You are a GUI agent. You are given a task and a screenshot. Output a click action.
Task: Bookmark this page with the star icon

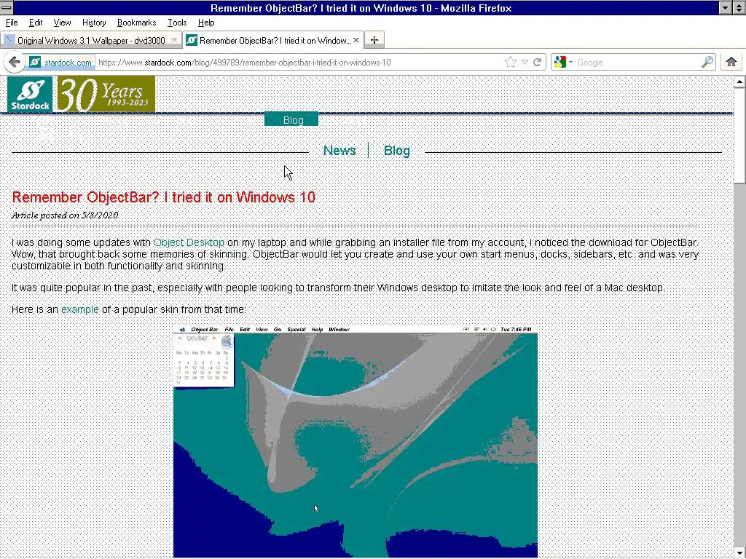pyautogui.click(x=511, y=63)
